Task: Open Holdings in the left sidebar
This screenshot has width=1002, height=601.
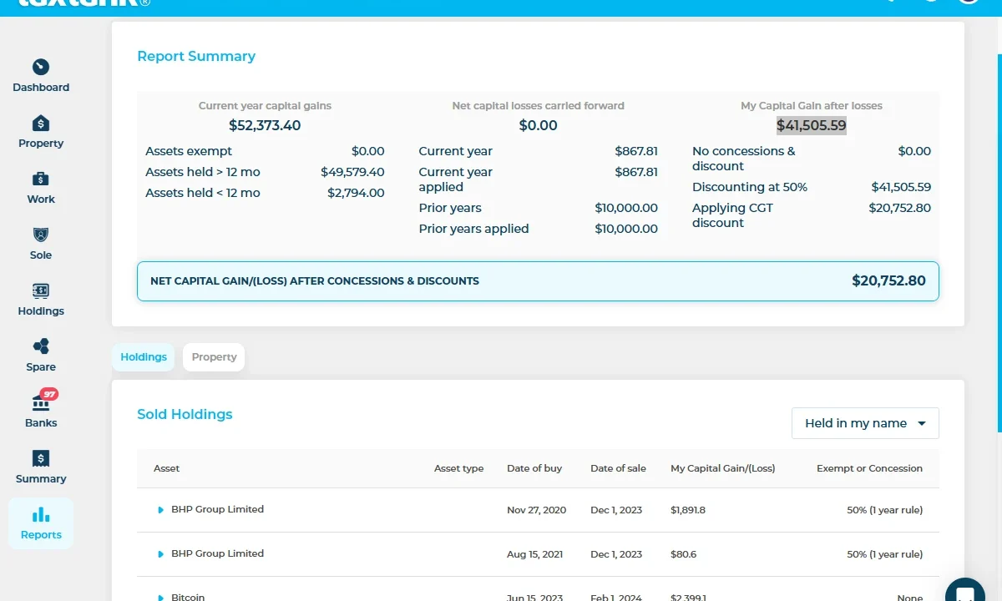Action: 41,291
